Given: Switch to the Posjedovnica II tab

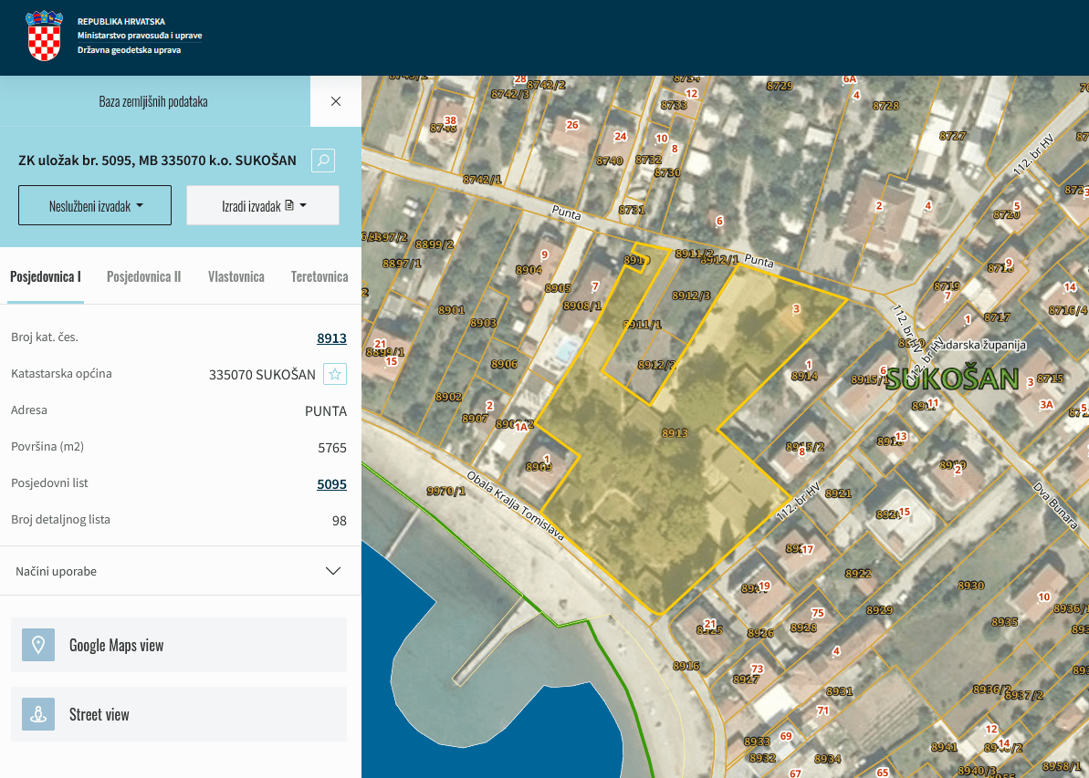Looking at the screenshot, I should tap(143, 276).
